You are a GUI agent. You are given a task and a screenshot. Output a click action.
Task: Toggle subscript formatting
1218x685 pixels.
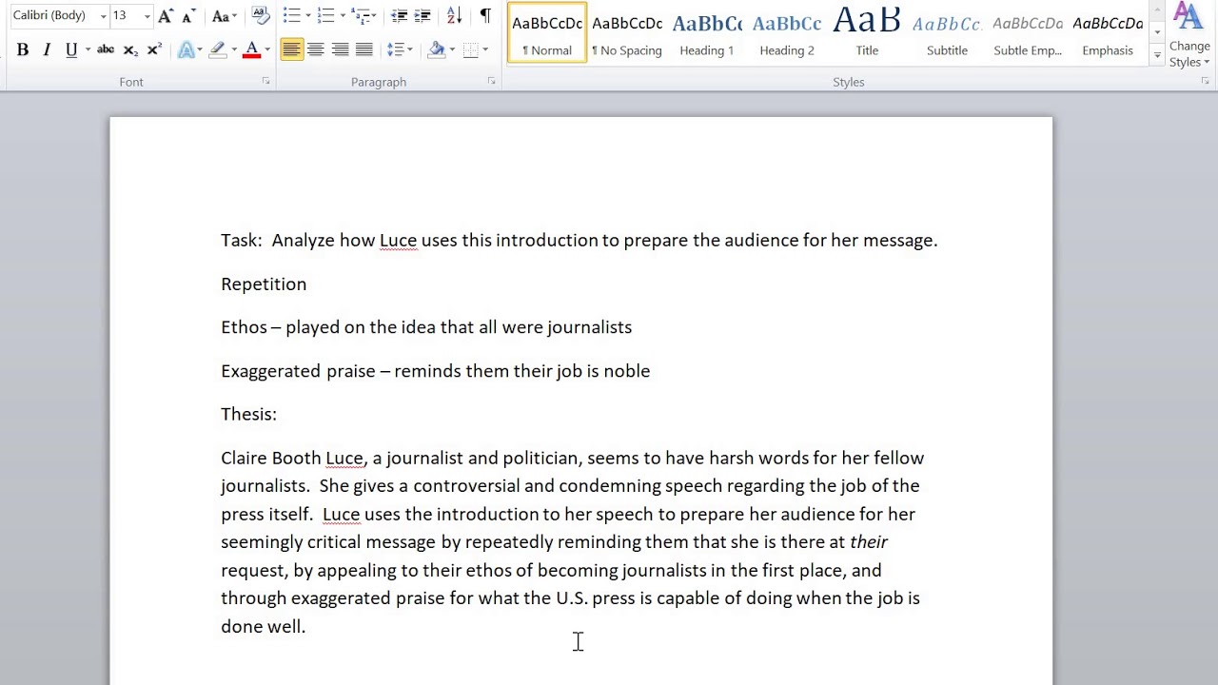click(x=130, y=49)
